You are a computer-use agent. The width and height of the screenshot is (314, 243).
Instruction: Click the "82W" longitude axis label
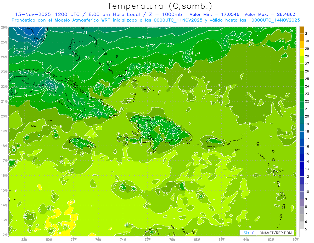click(x=24, y=239)
